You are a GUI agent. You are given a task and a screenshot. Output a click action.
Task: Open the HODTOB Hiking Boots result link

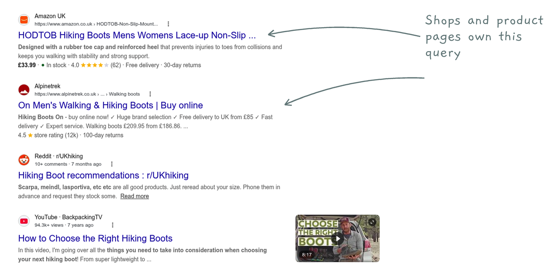[137, 35]
